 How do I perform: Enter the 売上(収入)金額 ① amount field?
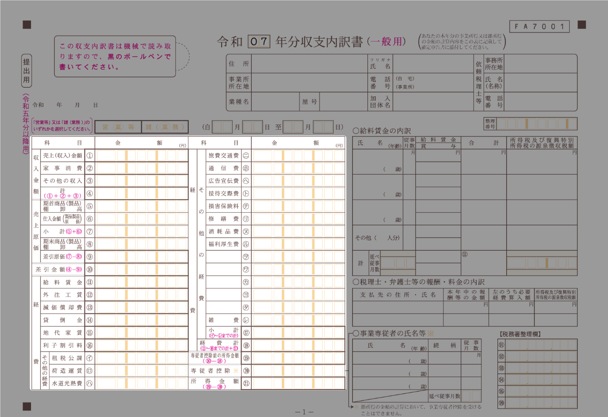(x=142, y=155)
